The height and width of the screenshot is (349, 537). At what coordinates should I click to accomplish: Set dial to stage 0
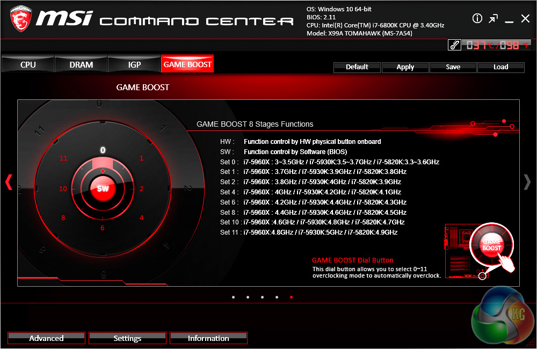click(103, 150)
